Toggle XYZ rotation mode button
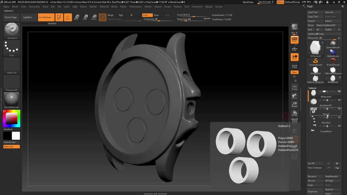The width and height of the screenshot is (347, 195). [294, 72]
